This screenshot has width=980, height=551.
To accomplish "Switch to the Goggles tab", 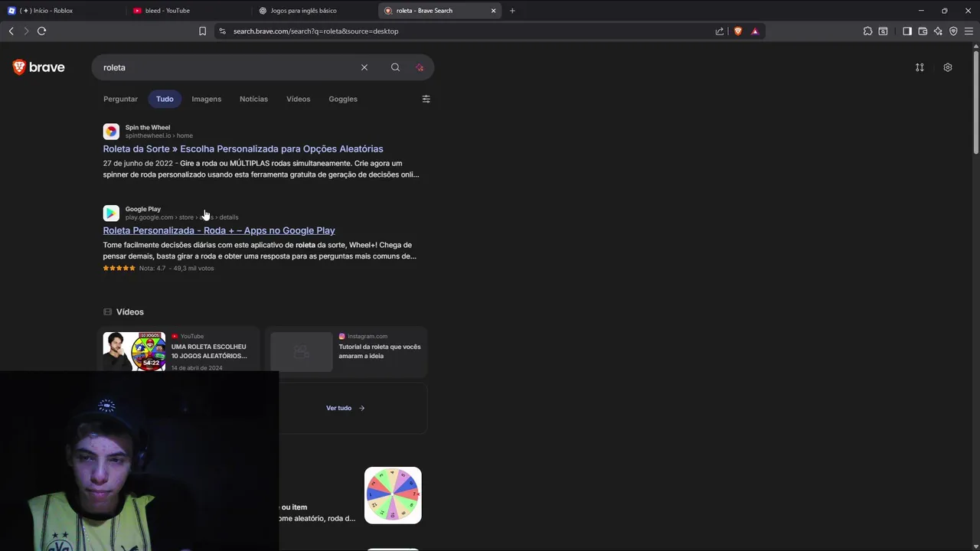I will (x=343, y=99).
